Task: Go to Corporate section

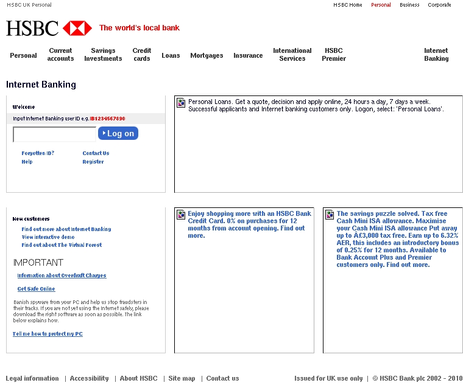Action: tap(439, 5)
